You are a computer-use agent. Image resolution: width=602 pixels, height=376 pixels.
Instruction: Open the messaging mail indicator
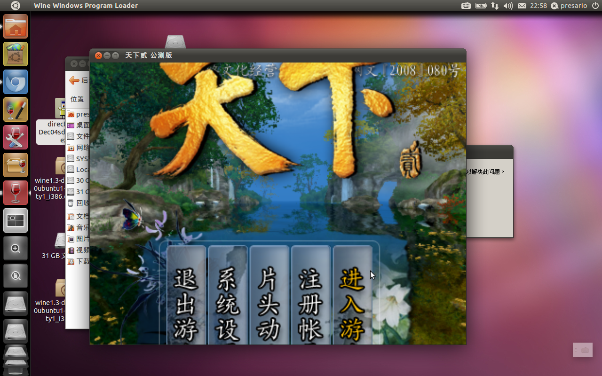(522, 6)
